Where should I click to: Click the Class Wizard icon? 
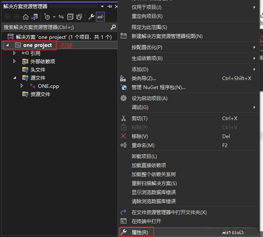click(123, 78)
